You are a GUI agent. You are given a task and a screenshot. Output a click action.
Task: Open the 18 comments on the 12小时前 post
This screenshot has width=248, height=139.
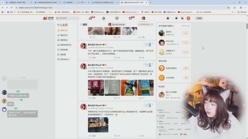coord(117,58)
